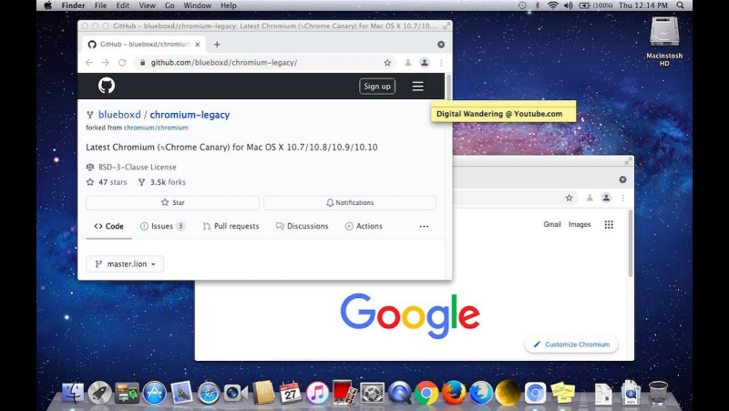Screen dimensions: 729x411
Task: Open Launchpad rocket from the Dock
Action: click(x=100, y=393)
